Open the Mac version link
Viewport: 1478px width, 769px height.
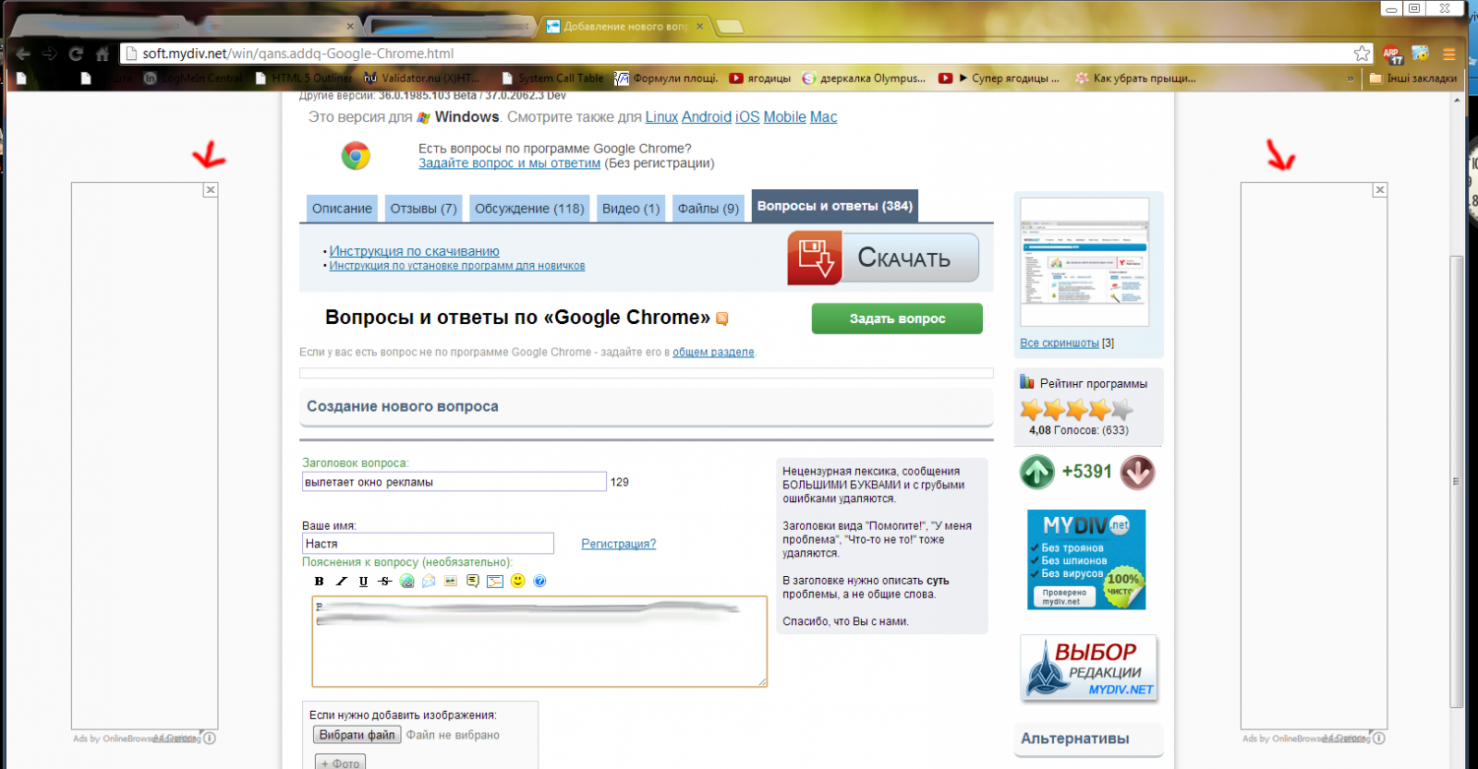pyautogui.click(x=823, y=117)
